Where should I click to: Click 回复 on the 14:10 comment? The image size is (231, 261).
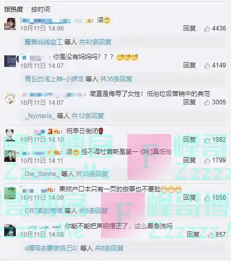click(x=189, y=140)
